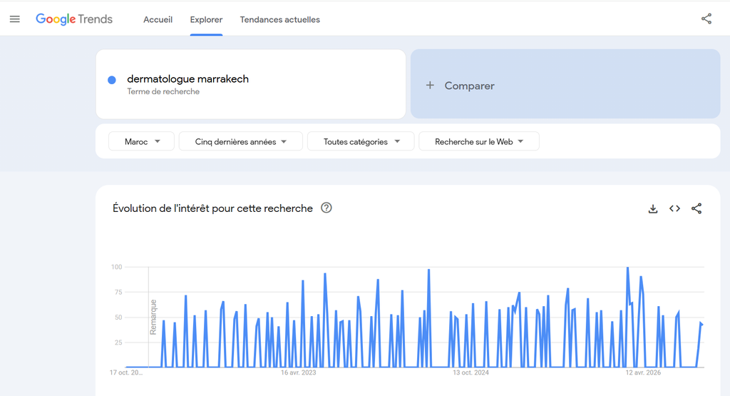
Task: Select the Explorer tab
Action: point(206,19)
